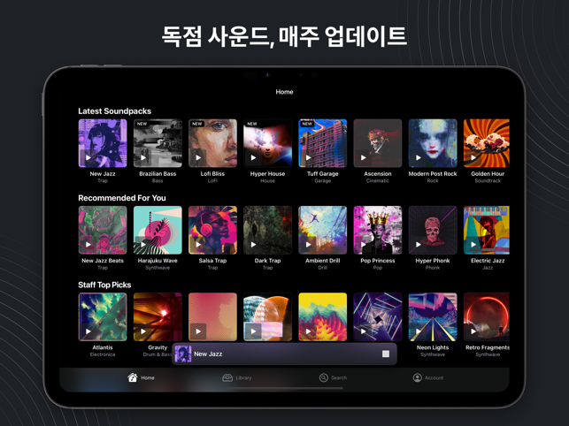Play the Modern Post Rock preview
The width and height of the screenshot is (569, 426).
(419, 157)
